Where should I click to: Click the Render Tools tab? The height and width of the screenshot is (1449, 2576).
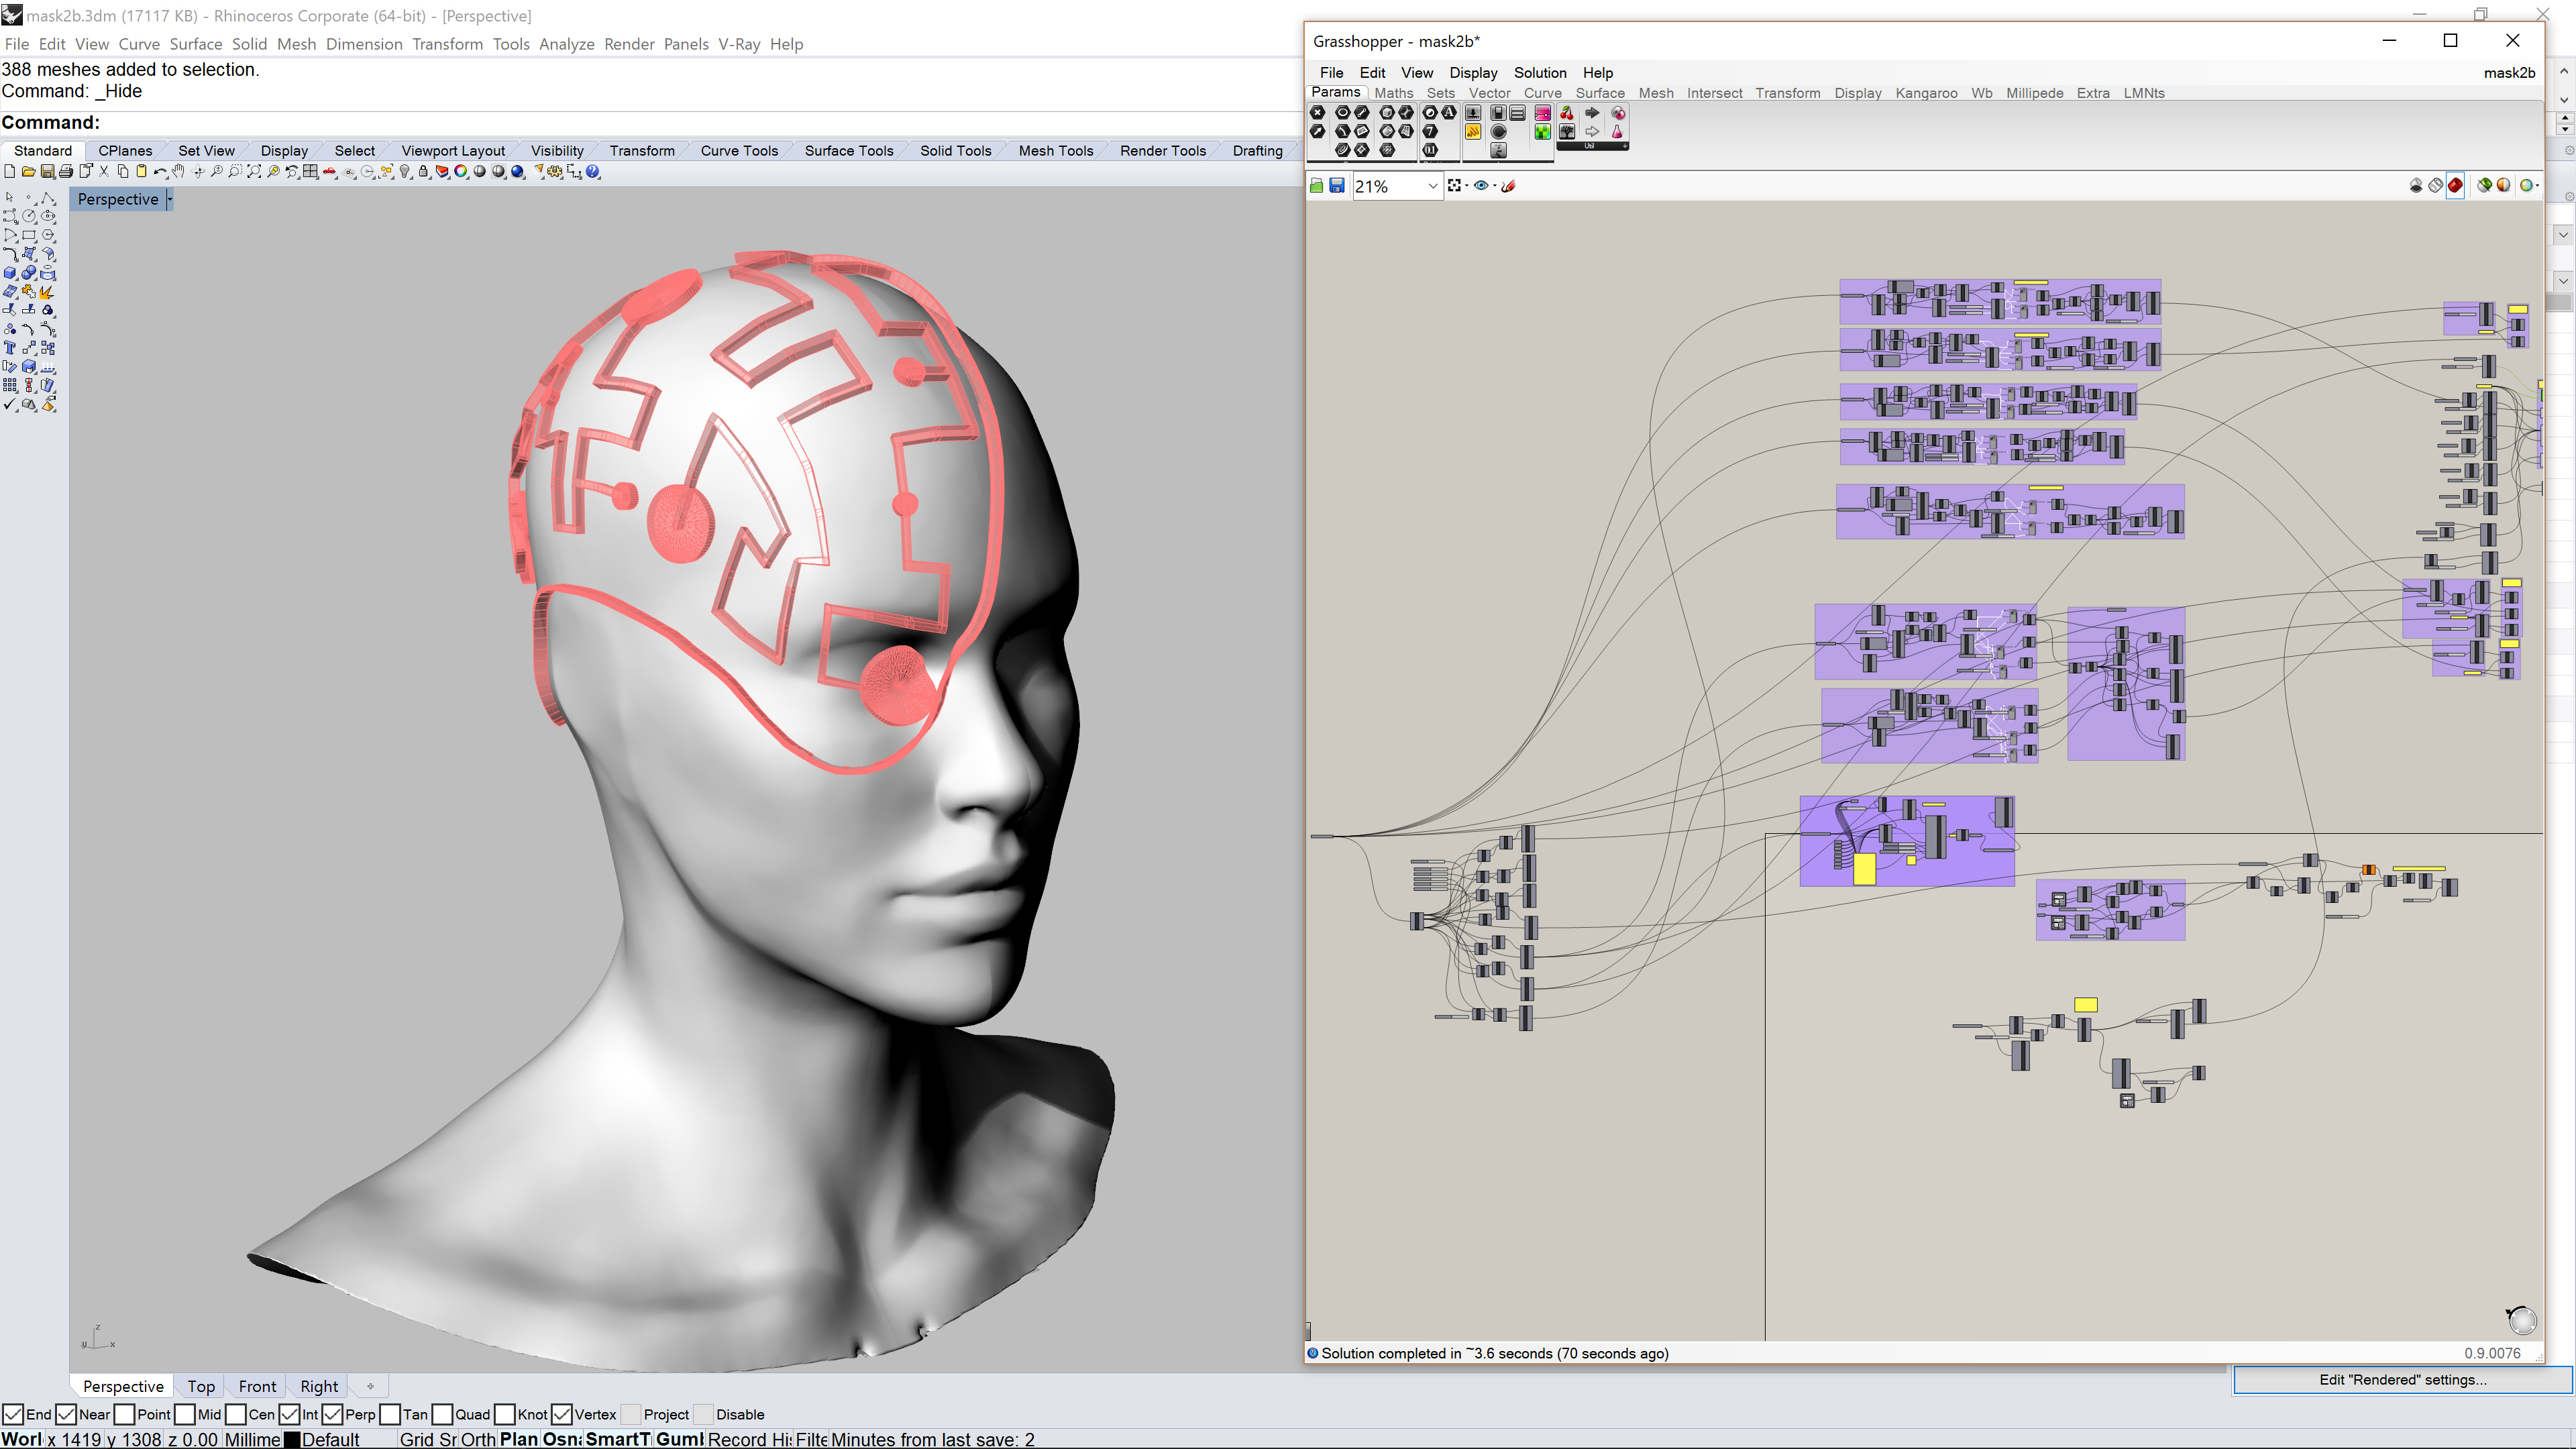[1163, 149]
